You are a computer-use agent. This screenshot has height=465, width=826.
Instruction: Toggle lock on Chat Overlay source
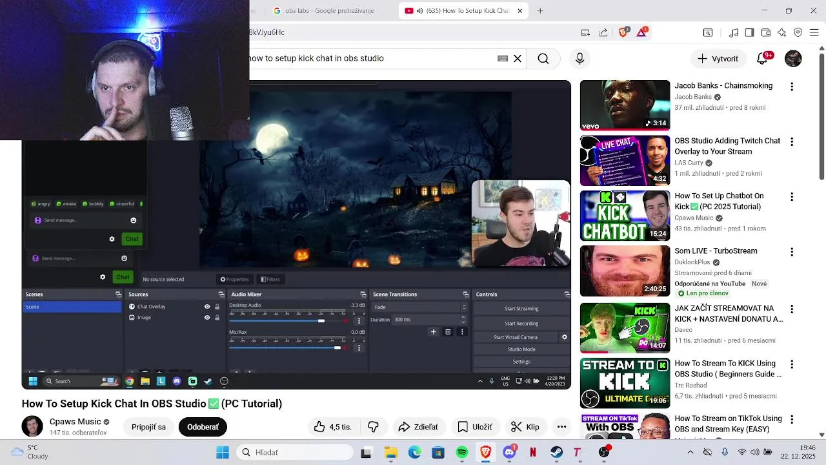(x=217, y=307)
